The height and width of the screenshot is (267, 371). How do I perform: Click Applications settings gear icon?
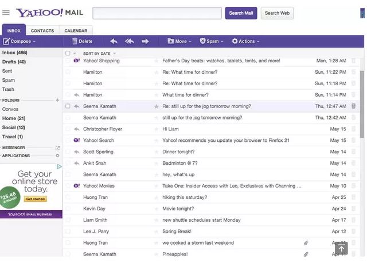tap(57, 156)
